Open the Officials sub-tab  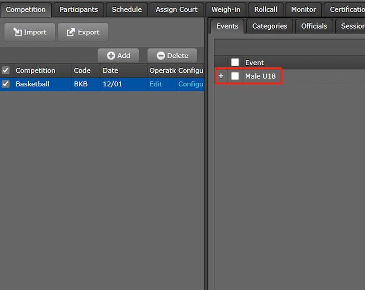tap(314, 26)
